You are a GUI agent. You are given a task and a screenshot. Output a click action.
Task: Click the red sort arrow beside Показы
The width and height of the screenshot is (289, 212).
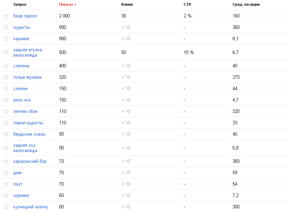coord(75,5)
